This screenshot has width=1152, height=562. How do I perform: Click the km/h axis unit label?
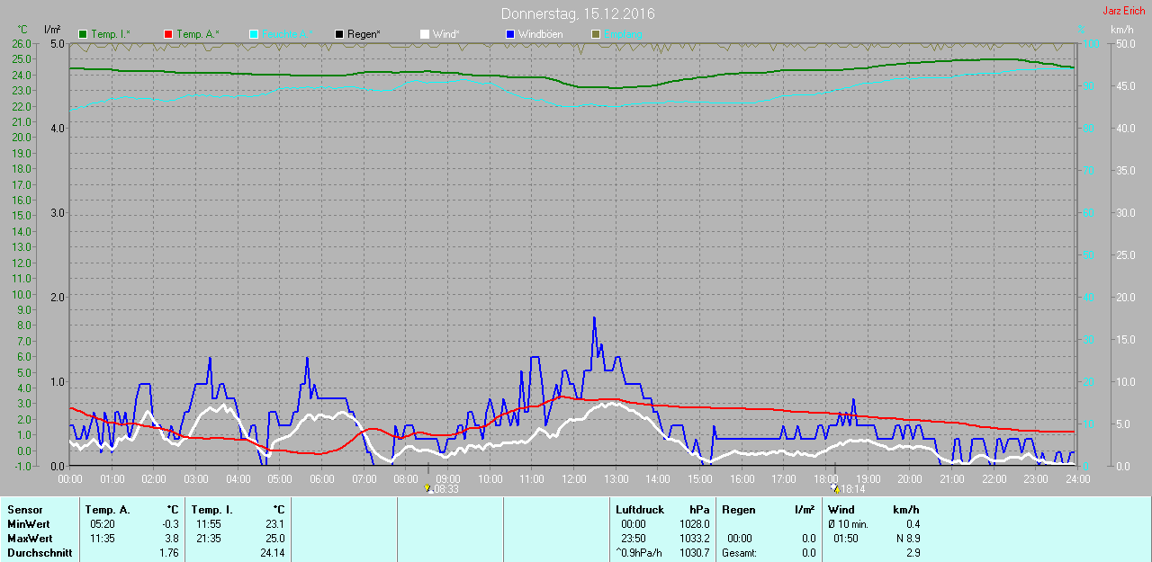tap(1121, 30)
